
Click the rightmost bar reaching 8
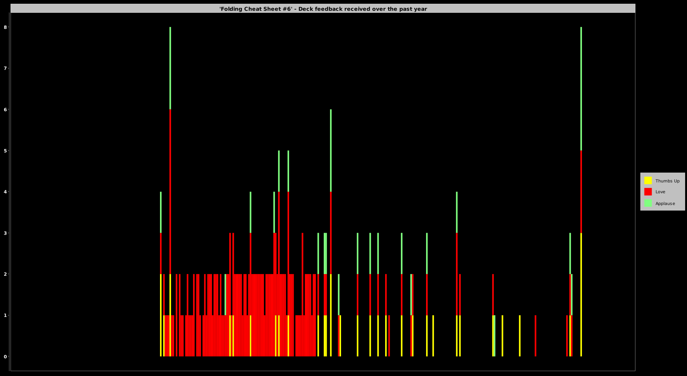tap(581, 192)
